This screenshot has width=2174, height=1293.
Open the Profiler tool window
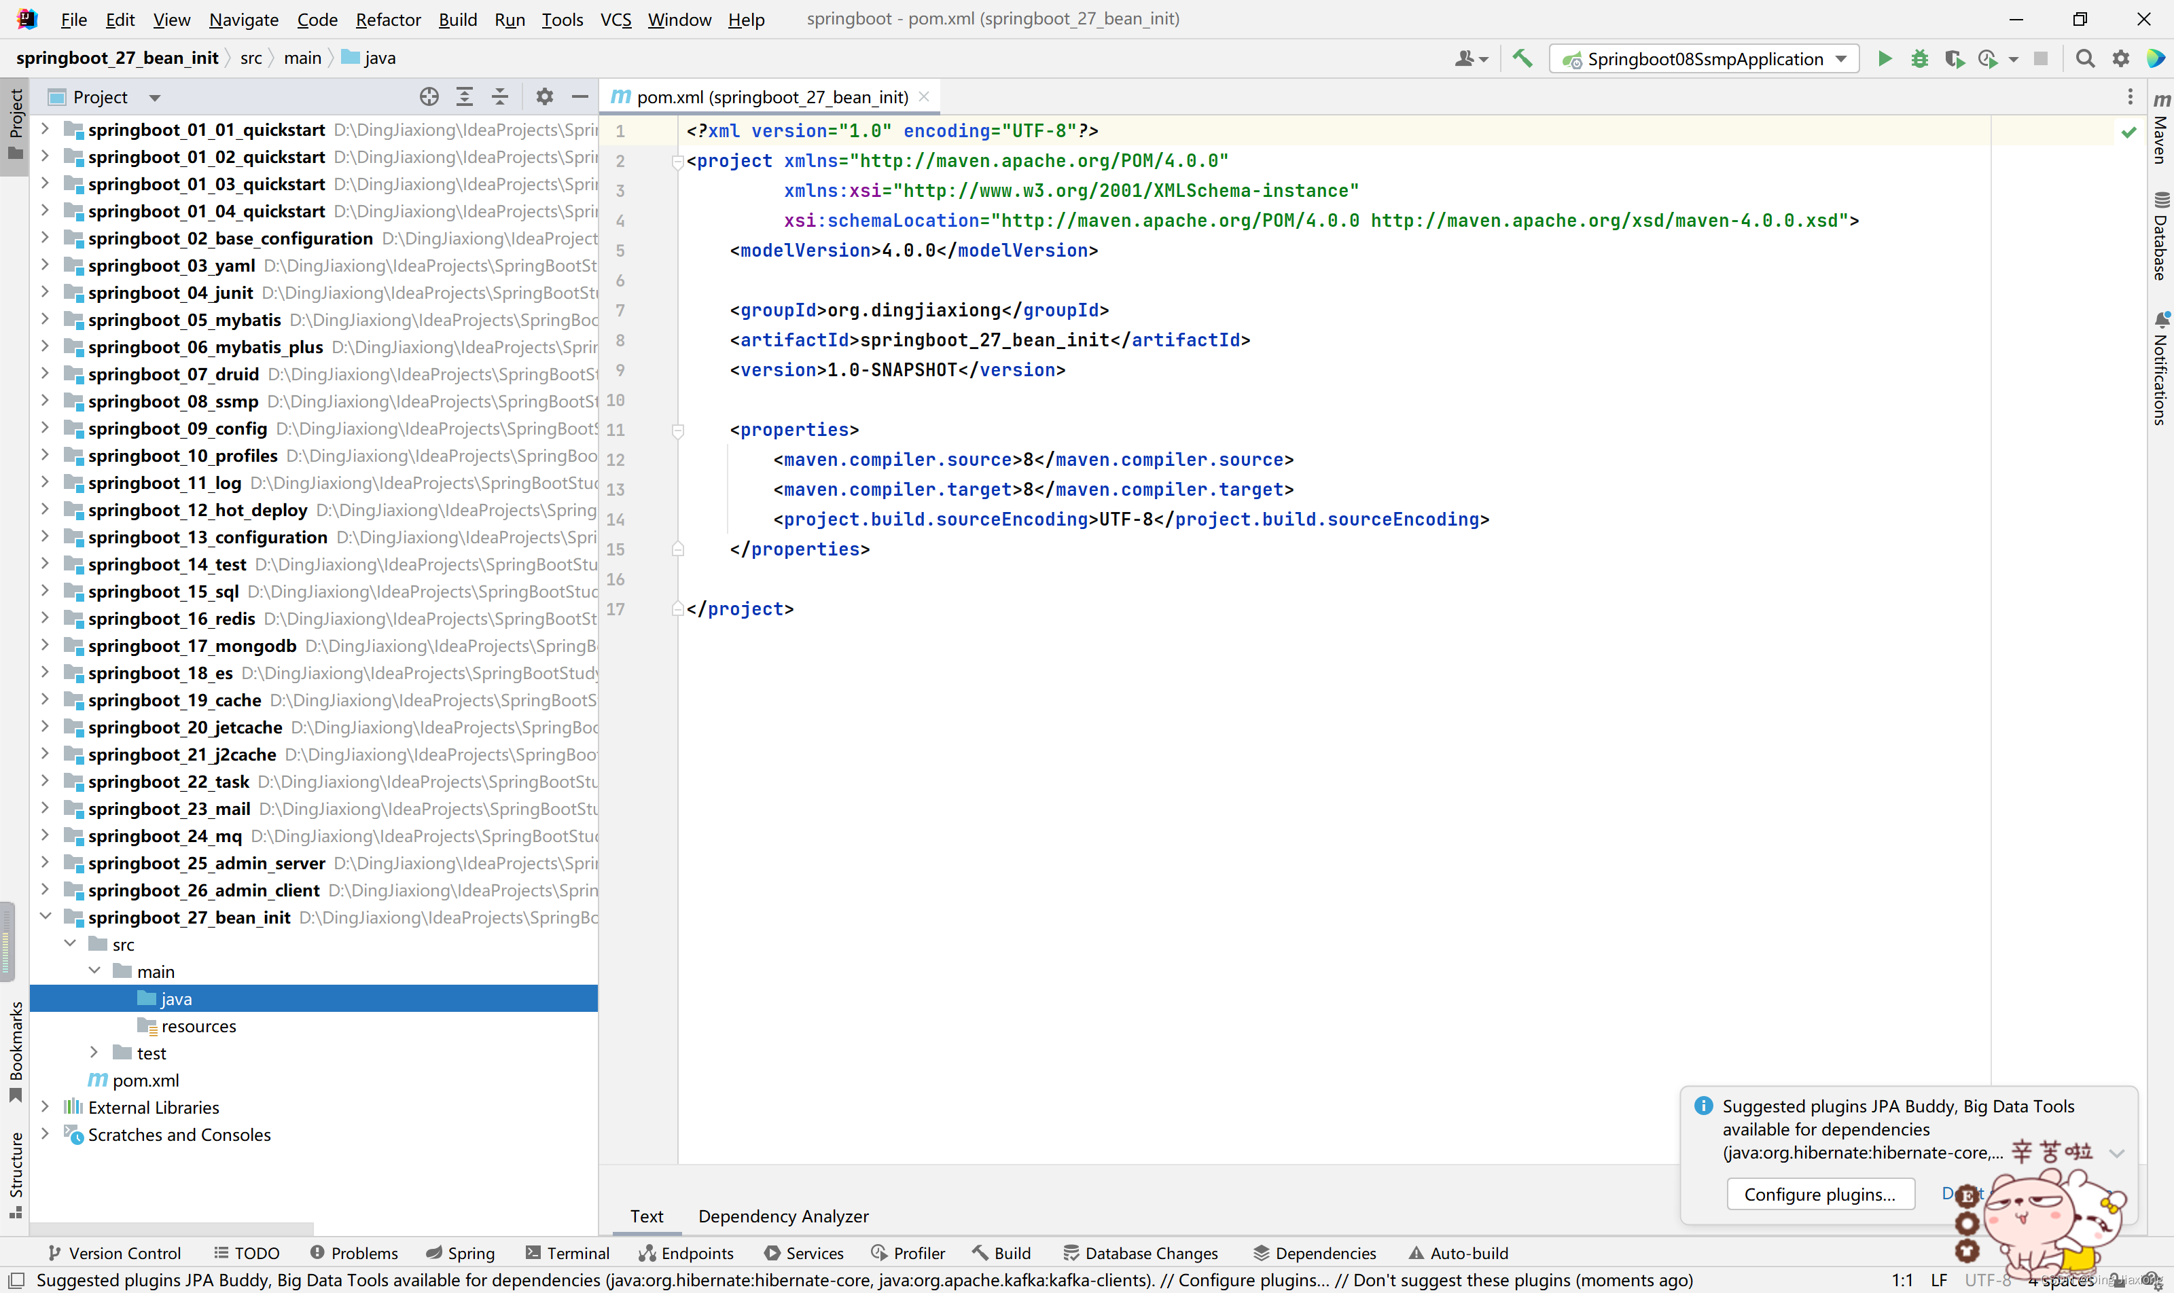pyautogui.click(x=908, y=1253)
